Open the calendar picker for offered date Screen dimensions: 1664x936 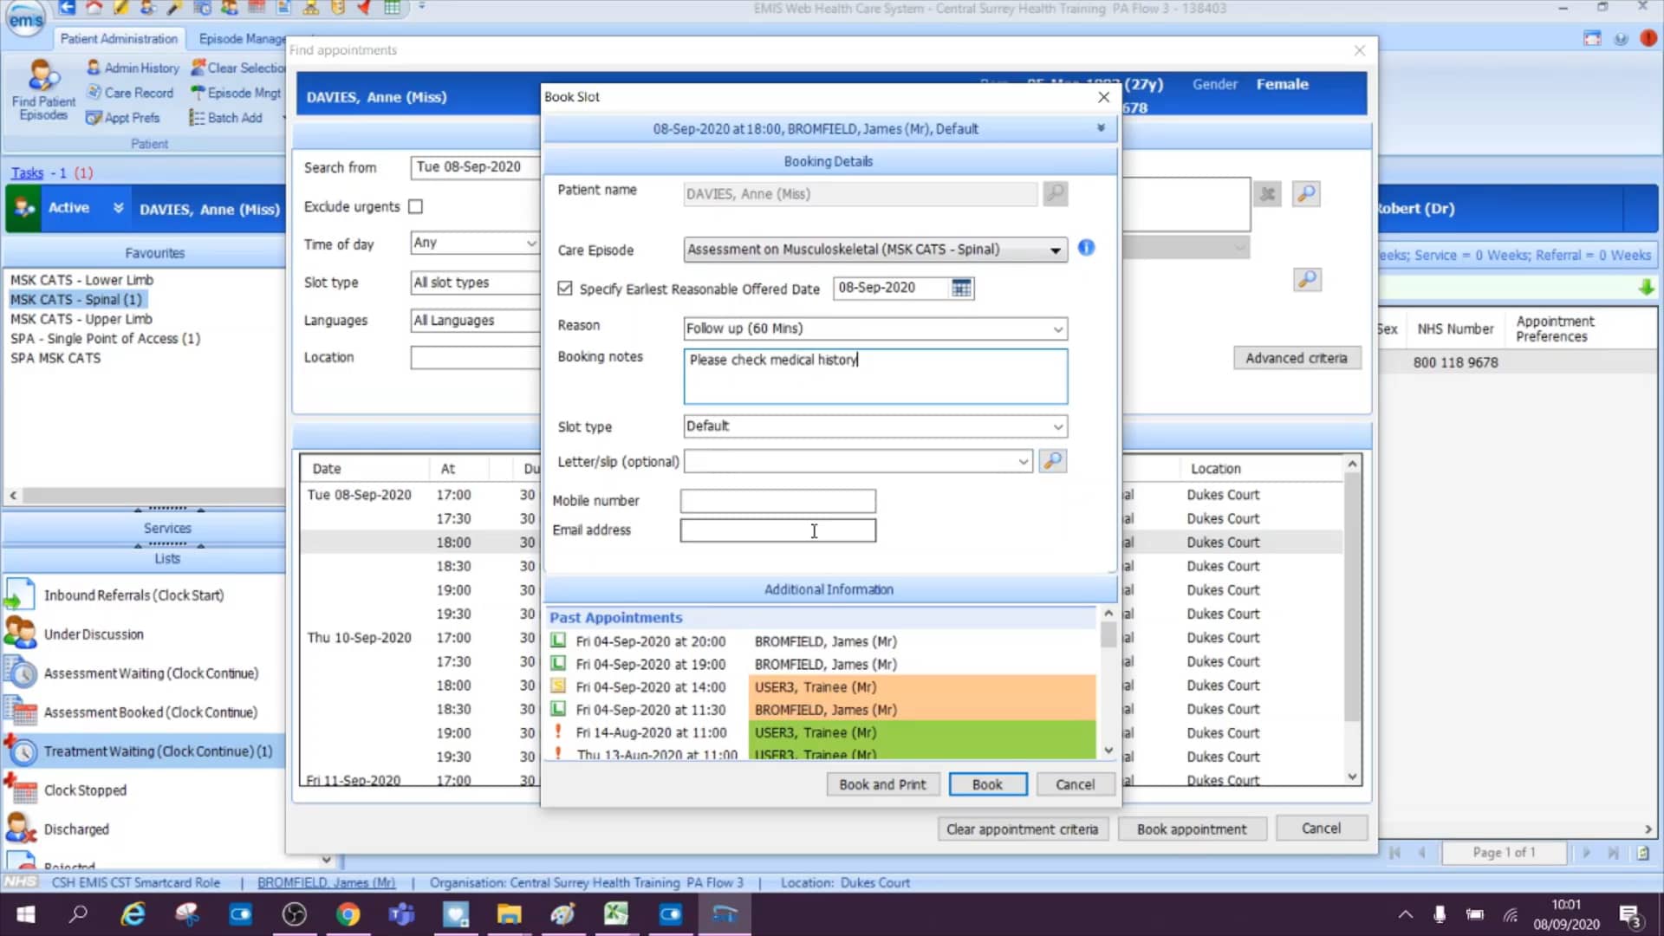point(961,288)
